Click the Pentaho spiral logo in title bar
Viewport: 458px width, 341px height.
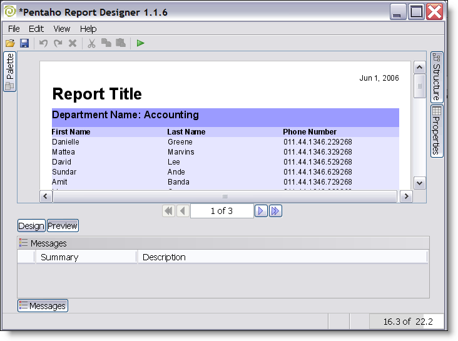click(10, 12)
